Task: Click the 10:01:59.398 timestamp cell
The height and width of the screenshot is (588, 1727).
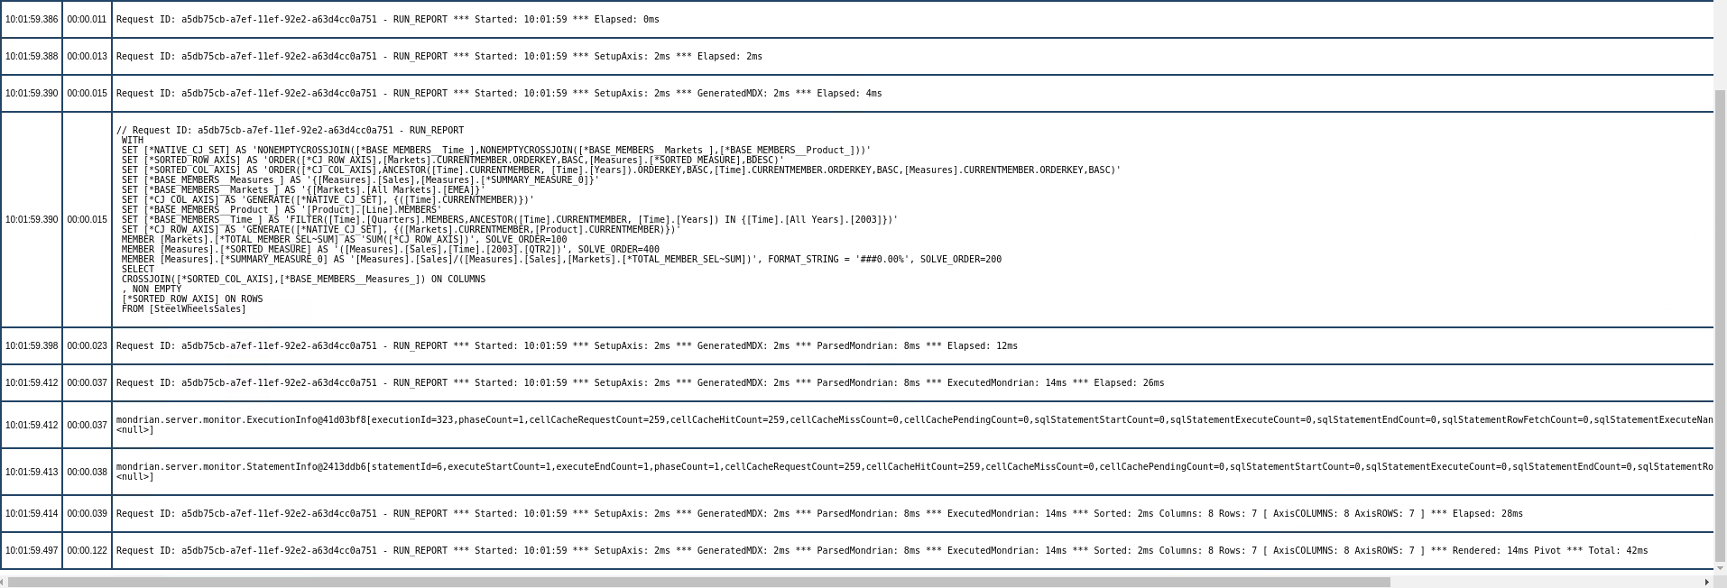Action: [31, 345]
